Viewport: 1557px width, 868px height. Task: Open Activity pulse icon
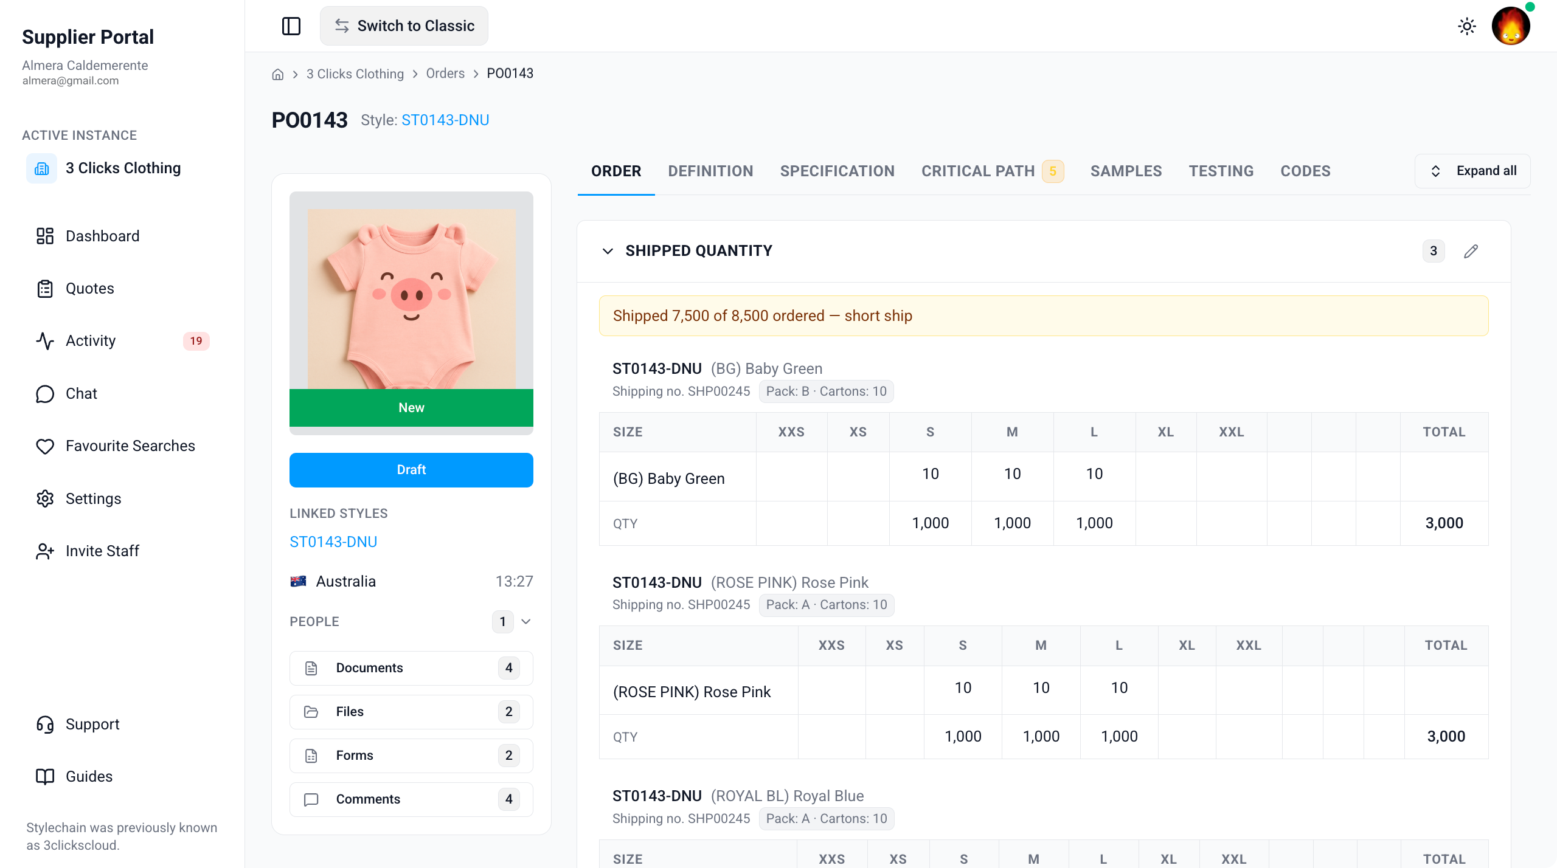click(45, 341)
